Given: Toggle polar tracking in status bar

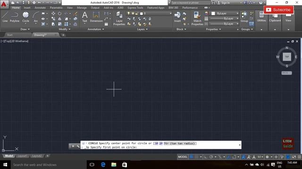Looking at the screenshot, I should click(x=211, y=157).
